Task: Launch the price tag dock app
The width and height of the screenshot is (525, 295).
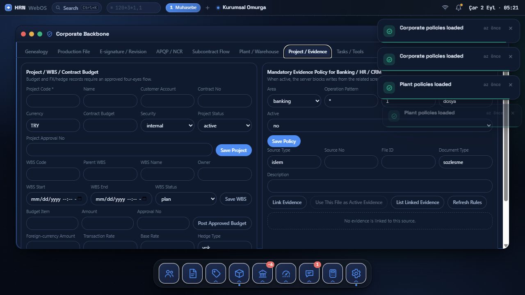Action: (x=216, y=273)
